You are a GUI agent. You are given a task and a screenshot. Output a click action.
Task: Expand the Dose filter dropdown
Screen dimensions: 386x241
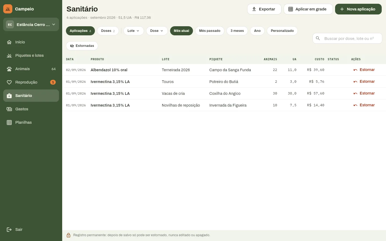pos(157,31)
